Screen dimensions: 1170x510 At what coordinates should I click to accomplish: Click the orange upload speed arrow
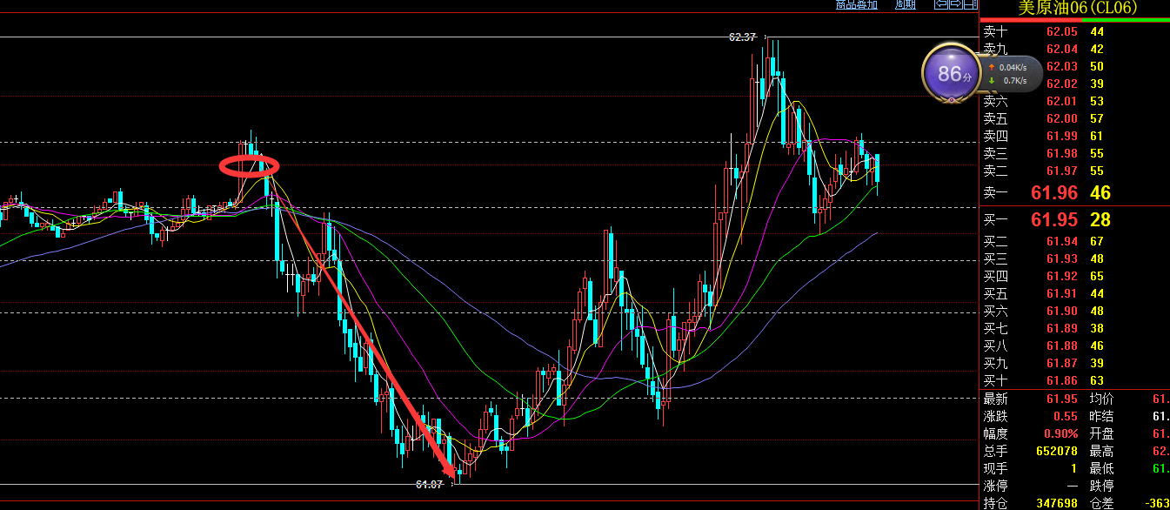tap(991, 67)
